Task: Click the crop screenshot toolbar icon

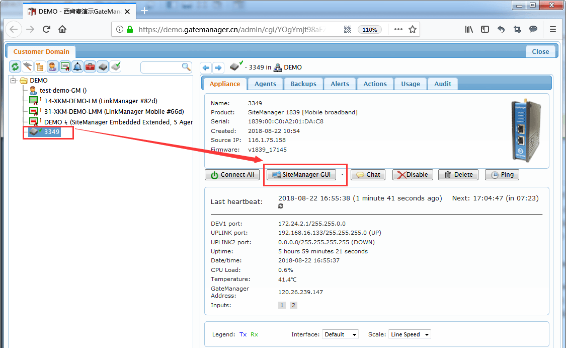Action: click(517, 29)
